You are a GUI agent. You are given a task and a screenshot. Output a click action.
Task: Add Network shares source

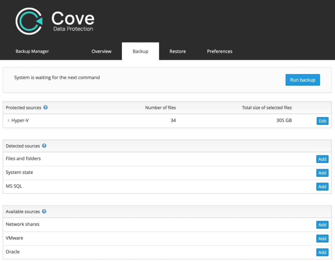coord(322,225)
